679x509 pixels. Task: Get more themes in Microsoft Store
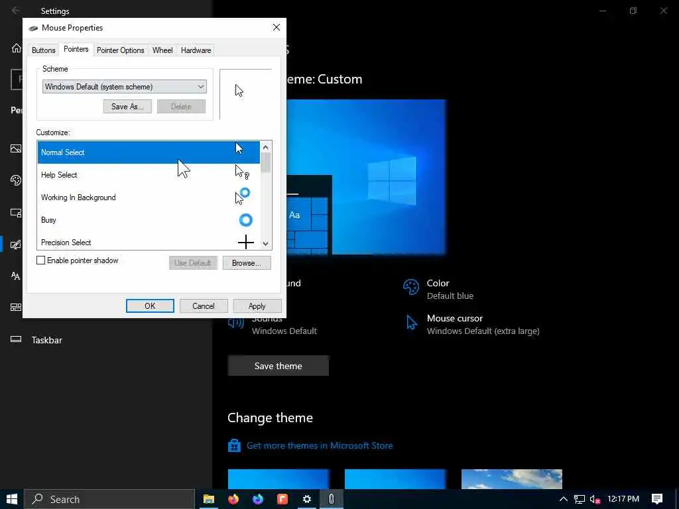320,445
